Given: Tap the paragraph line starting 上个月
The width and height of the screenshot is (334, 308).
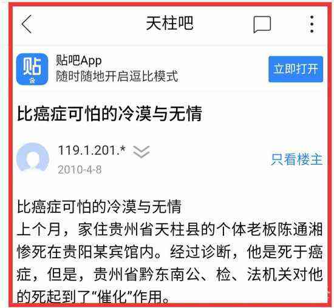Looking at the screenshot, I should [x=169, y=230].
